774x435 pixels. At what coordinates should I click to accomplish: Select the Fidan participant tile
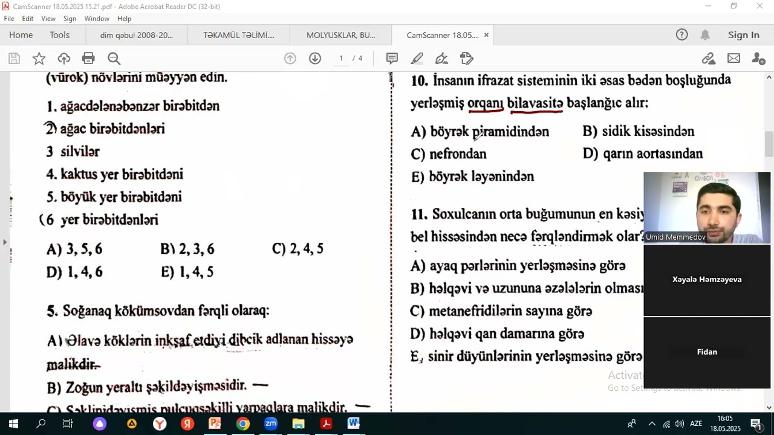(707, 352)
